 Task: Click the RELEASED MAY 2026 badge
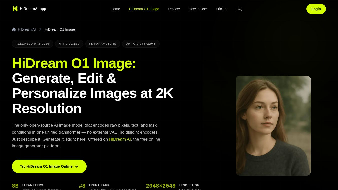coord(32,44)
